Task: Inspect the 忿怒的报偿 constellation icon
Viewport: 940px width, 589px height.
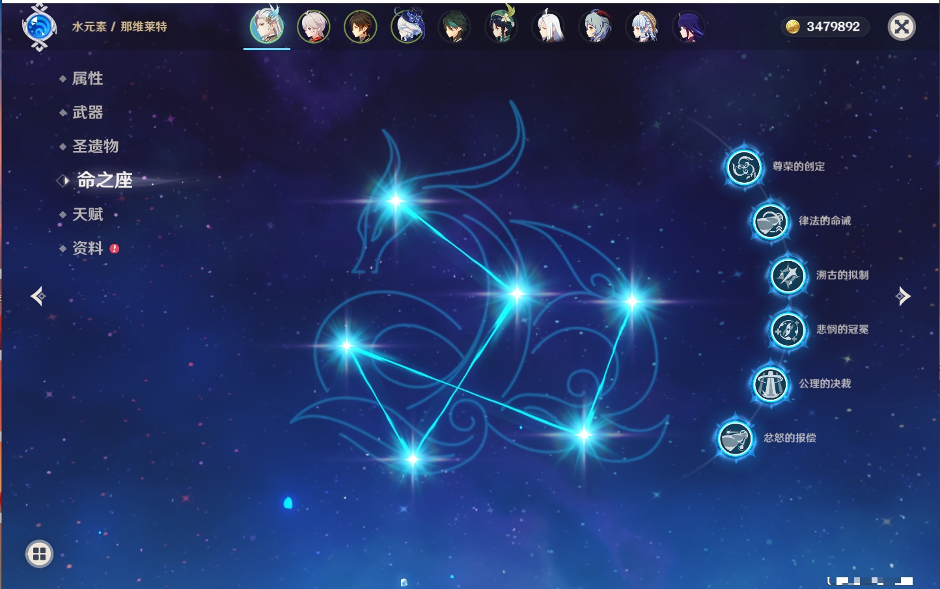Action: [x=736, y=438]
